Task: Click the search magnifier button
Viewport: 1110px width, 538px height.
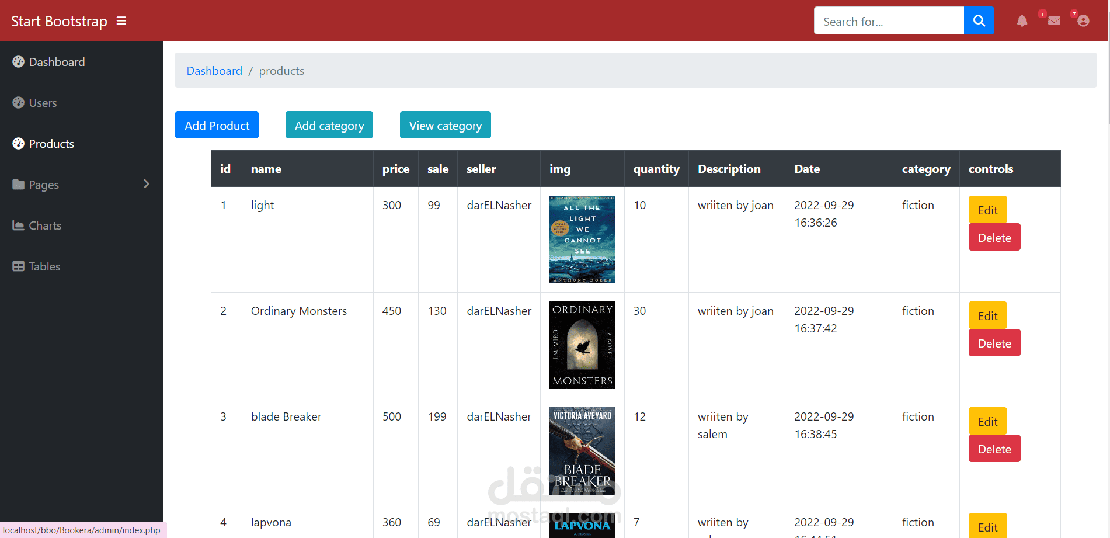Action: pyautogui.click(x=979, y=21)
